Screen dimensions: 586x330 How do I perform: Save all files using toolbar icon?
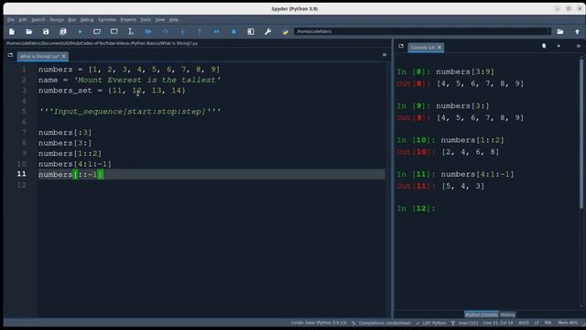coord(63,32)
